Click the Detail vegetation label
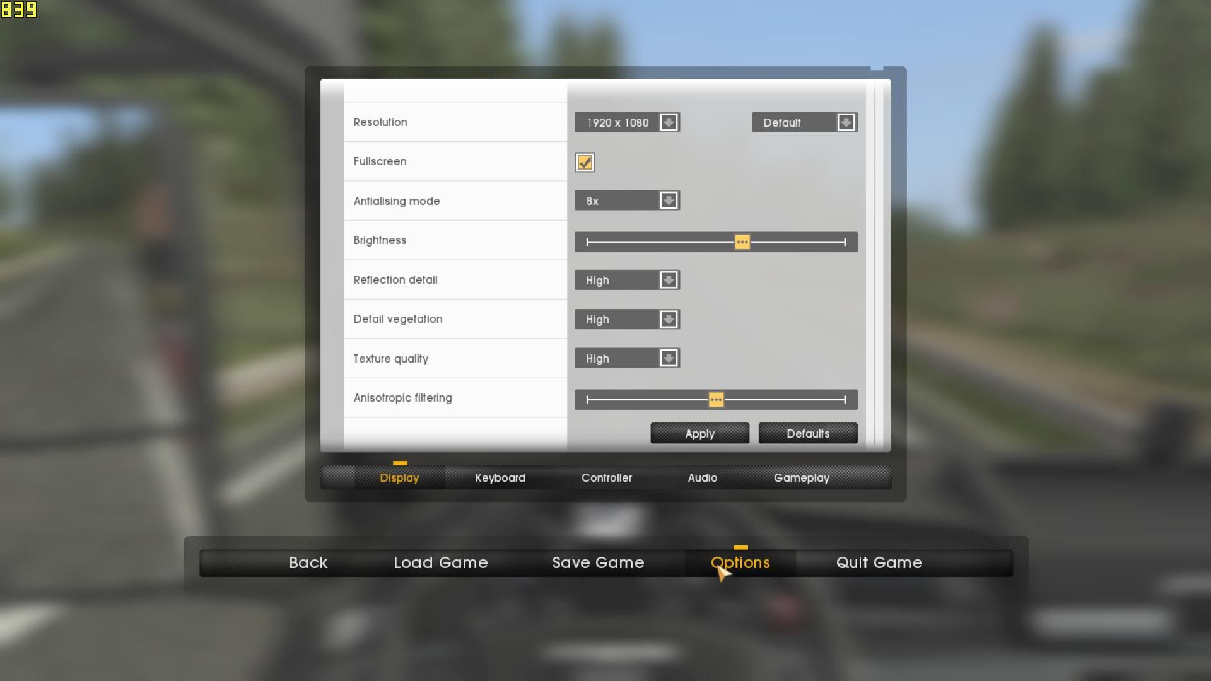The width and height of the screenshot is (1211, 681). click(x=398, y=319)
